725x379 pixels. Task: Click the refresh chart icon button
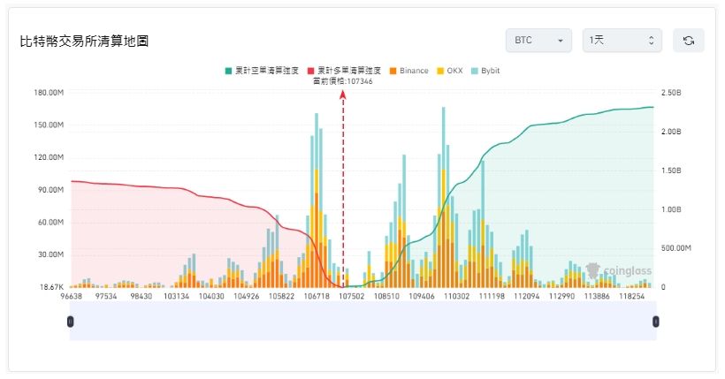(689, 41)
